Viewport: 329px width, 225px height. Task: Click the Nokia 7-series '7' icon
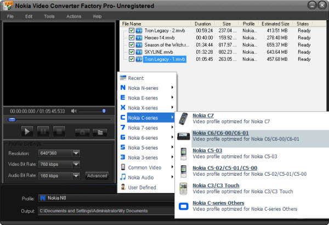coord(123,128)
